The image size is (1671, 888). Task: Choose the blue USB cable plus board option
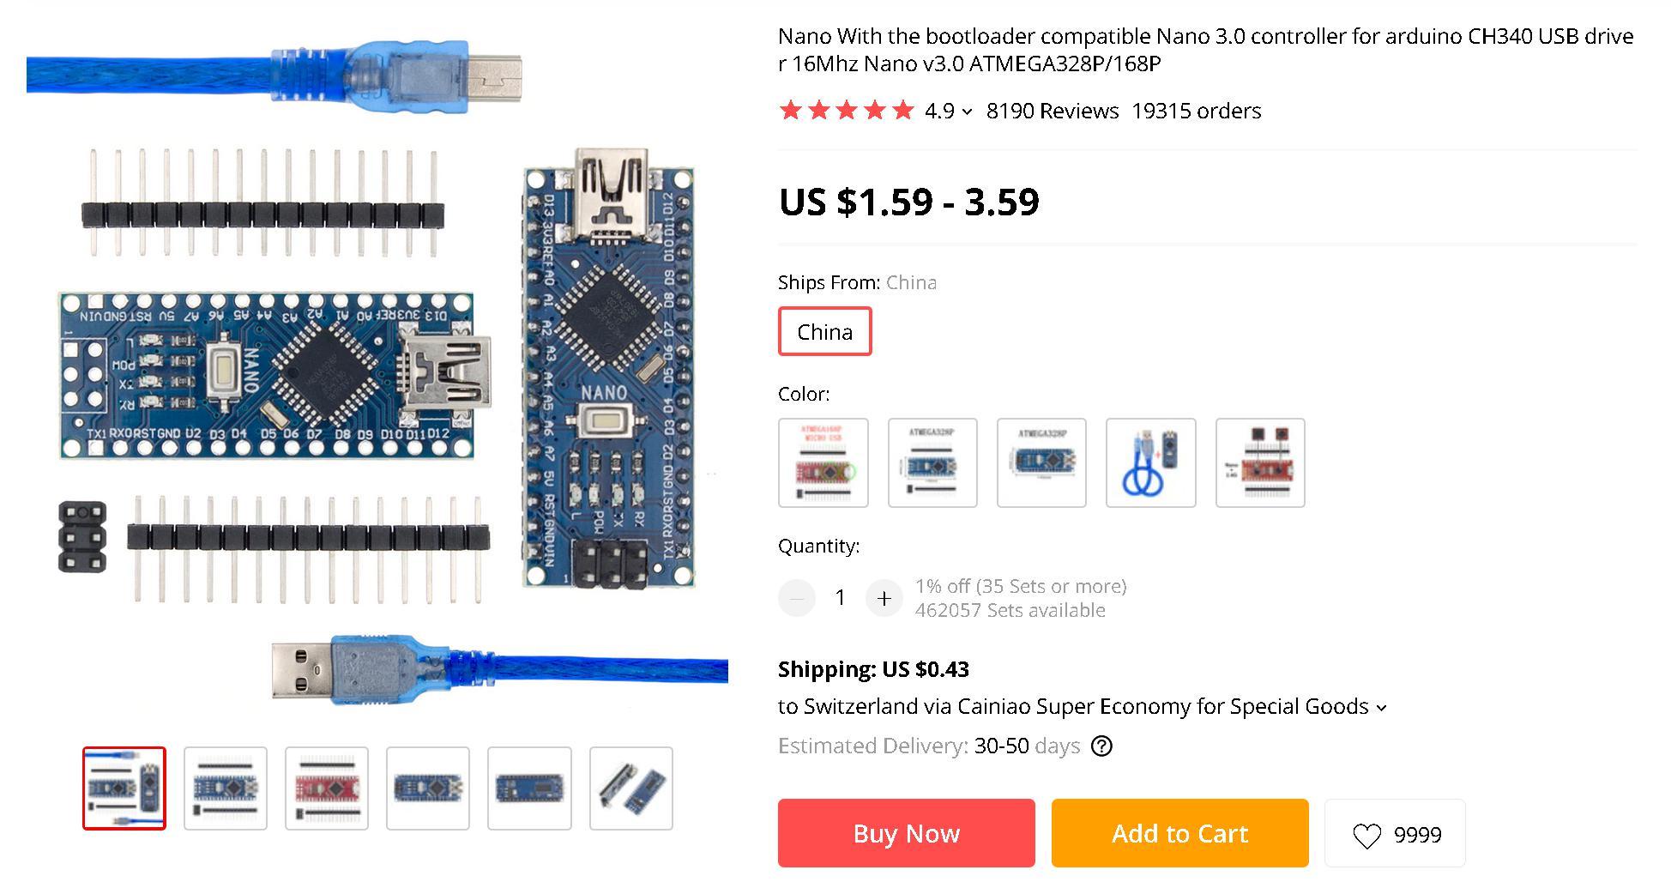(x=1150, y=462)
